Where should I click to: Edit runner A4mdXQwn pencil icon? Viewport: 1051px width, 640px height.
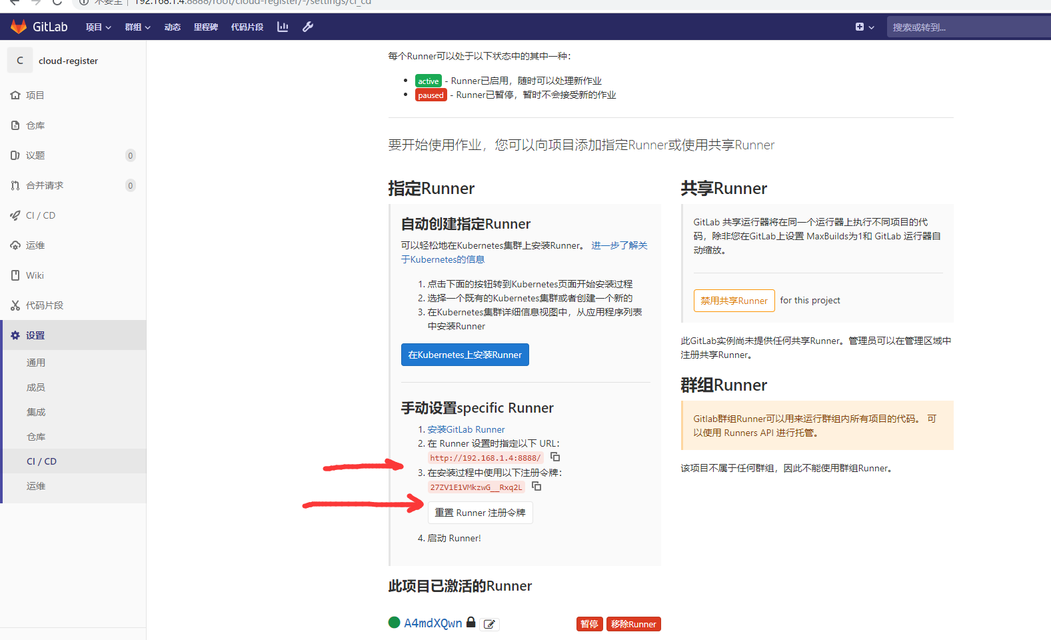click(490, 624)
